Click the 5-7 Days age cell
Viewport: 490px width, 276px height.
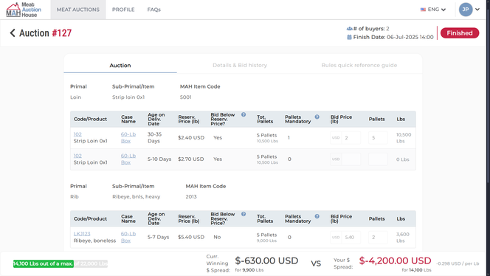coord(158,237)
